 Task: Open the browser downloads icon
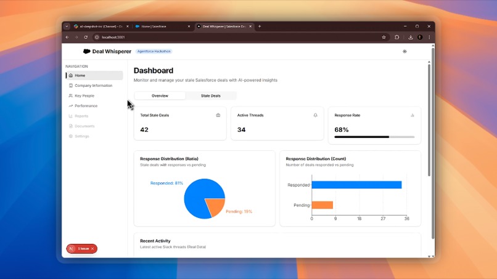(x=411, y=37)
